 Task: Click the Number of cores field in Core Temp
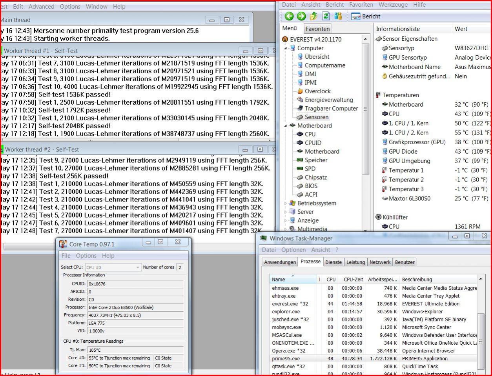[x=180, y=267]
